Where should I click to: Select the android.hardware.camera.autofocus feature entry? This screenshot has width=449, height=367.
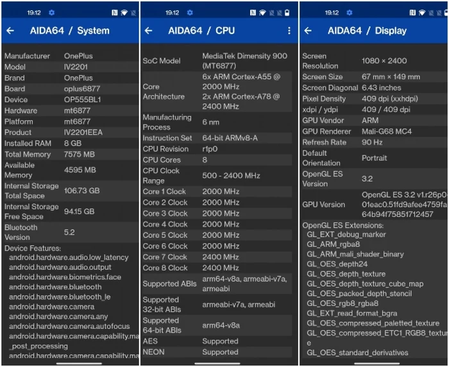[x=69, y=327]
